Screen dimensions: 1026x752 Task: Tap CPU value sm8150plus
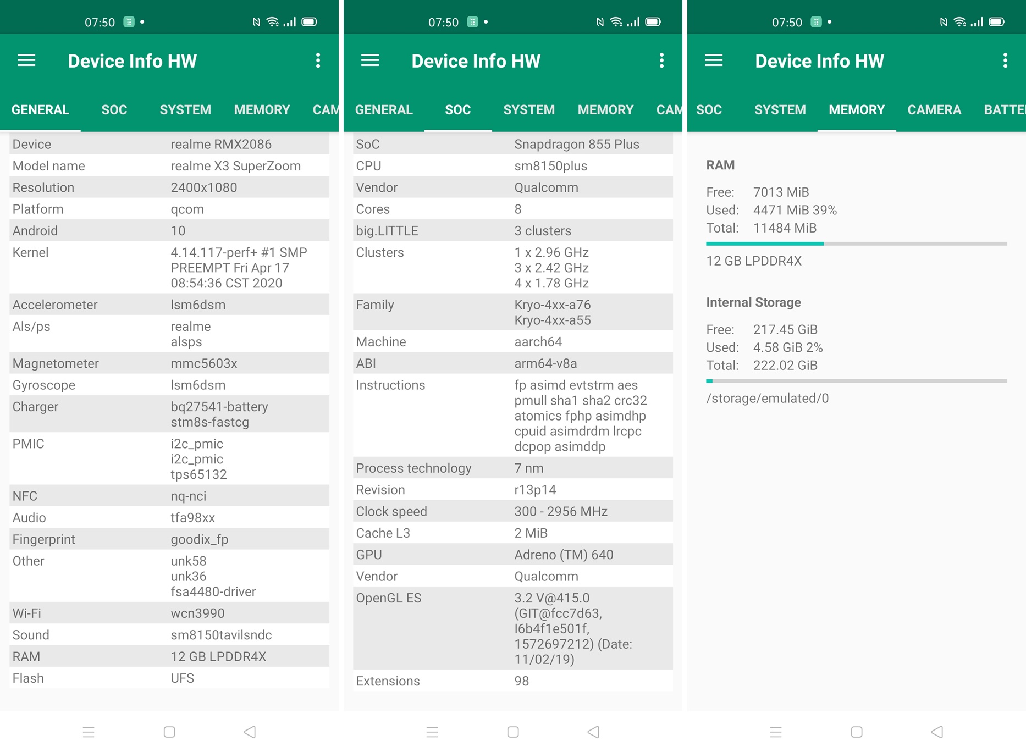click(551, 166)
